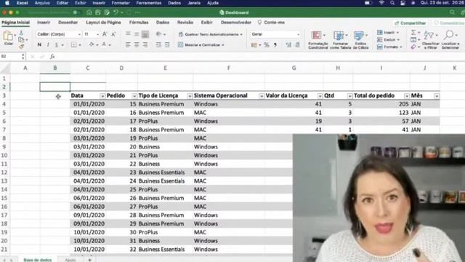
Task: Switch to the Desenhar ribbon tab
Action: point(68,23)
